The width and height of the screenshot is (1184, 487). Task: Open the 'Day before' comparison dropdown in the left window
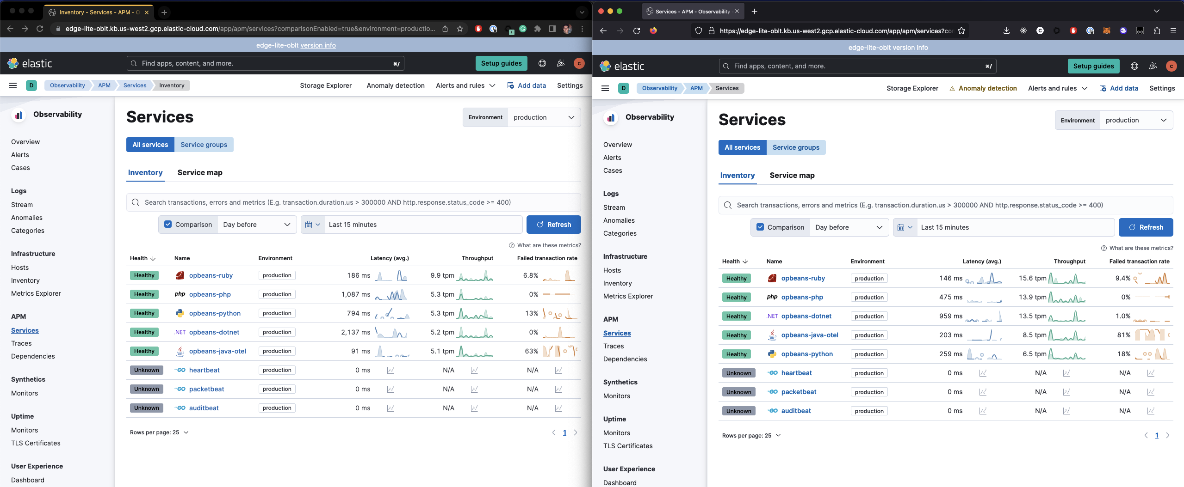[x=257, y=225]
